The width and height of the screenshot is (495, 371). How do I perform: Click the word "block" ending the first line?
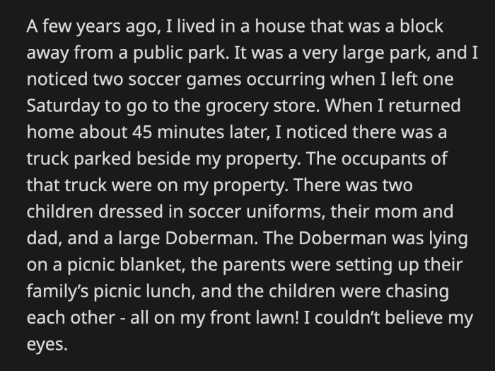click(421, 26)
